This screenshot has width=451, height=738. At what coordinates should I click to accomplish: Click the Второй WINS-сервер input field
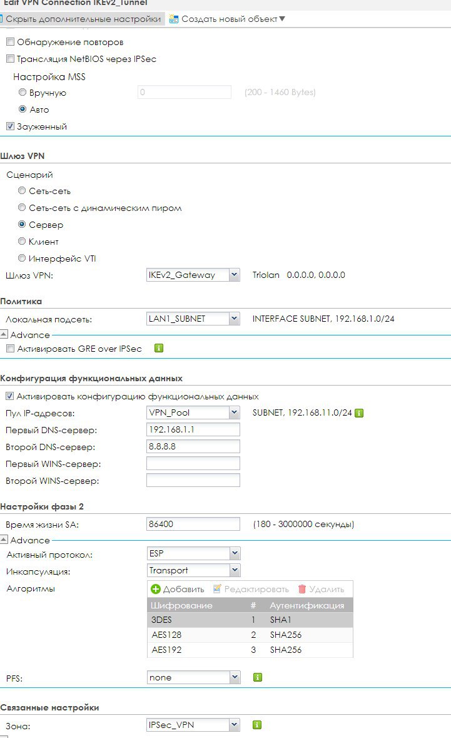193,481
